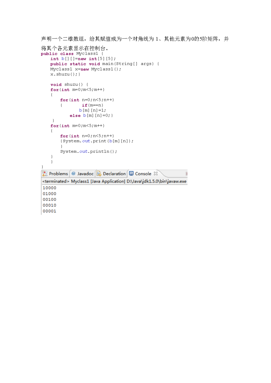Screen dimensions: 271x383
Task: Click the 'void shuzu()' method declaration
Action: coord(69,85)
